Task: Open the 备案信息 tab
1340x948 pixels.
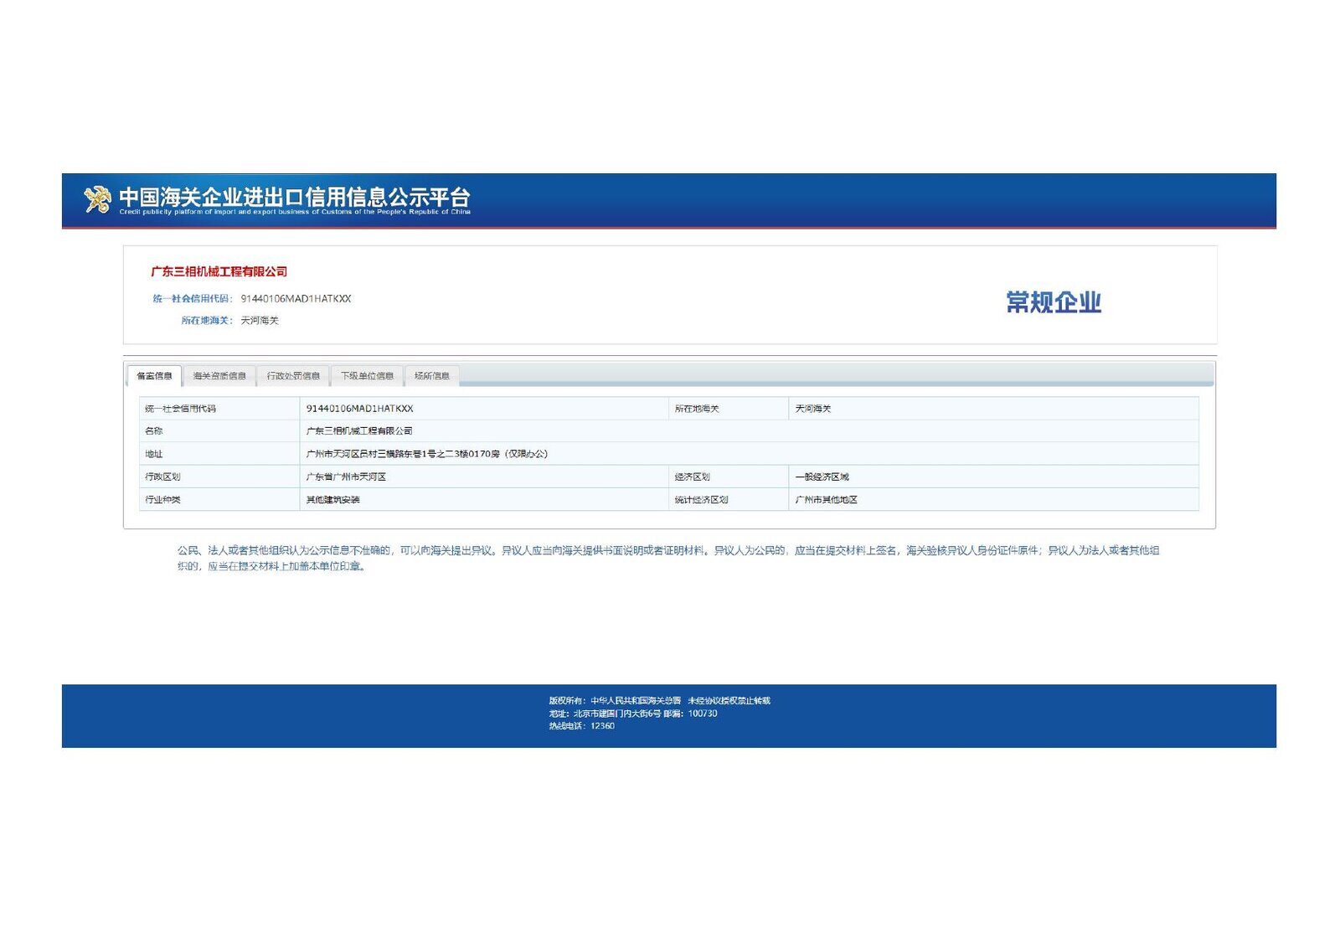Action: [154, 376]
